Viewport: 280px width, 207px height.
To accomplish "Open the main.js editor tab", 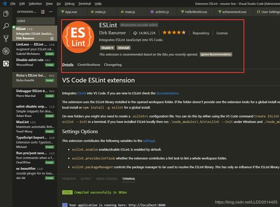I will coord(131,12).
